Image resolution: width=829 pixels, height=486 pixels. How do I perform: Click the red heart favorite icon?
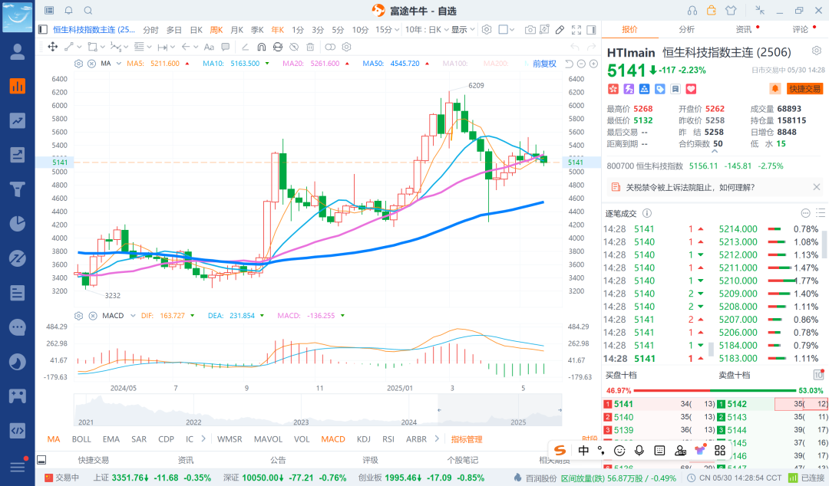[691, 89]
